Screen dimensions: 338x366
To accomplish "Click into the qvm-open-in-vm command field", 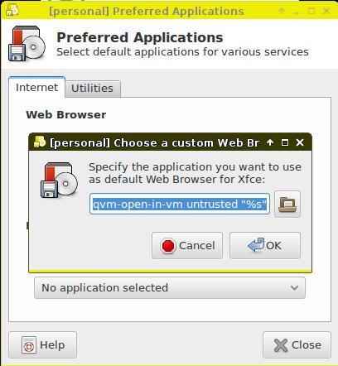I will tap(180, 205).
